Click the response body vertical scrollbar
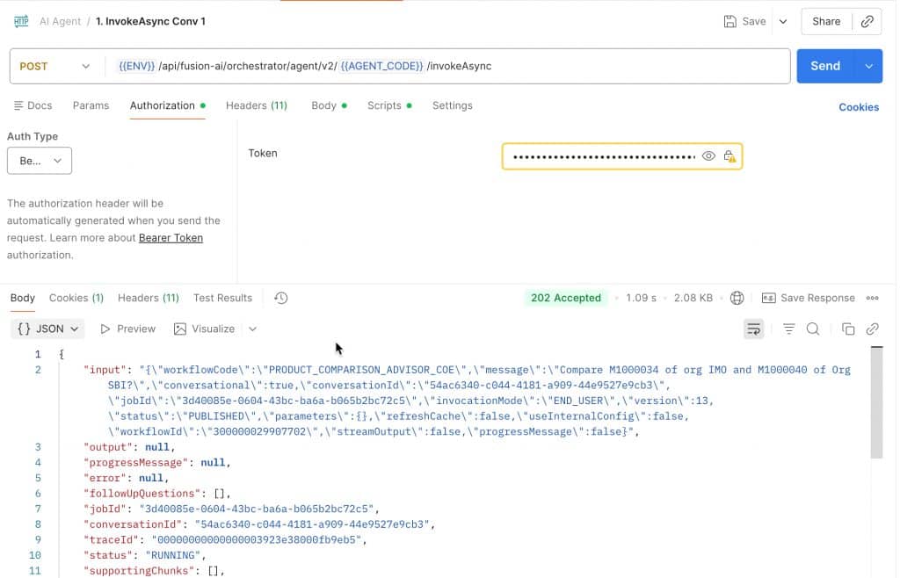 pyautogui.click(x=876, y=404)
